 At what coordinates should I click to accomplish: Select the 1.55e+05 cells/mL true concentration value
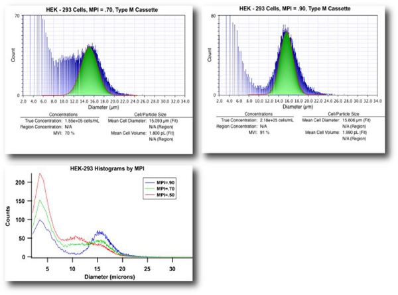[x=82, y=121]
